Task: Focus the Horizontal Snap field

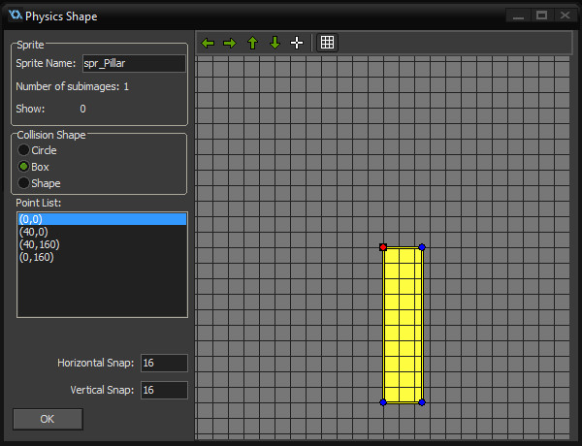Action: tap(164, 363)
